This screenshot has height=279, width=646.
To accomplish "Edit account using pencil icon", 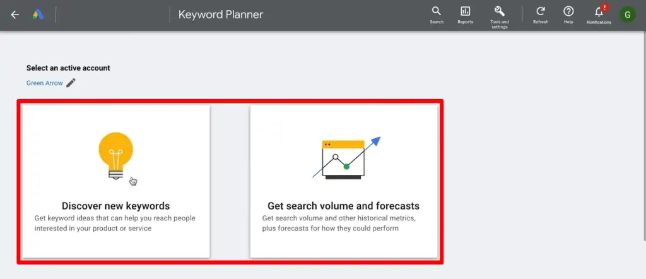I will click(x=71, y=83).
